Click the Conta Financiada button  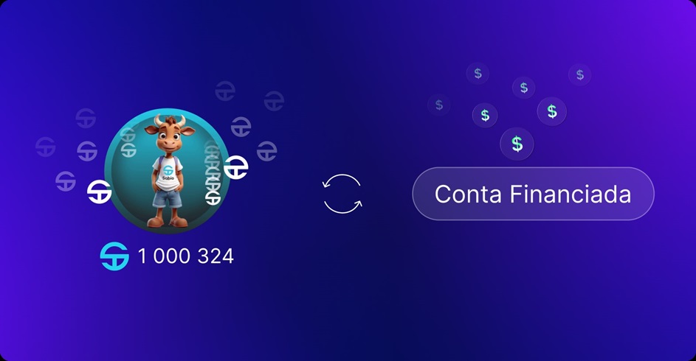[x=533, y=194]
